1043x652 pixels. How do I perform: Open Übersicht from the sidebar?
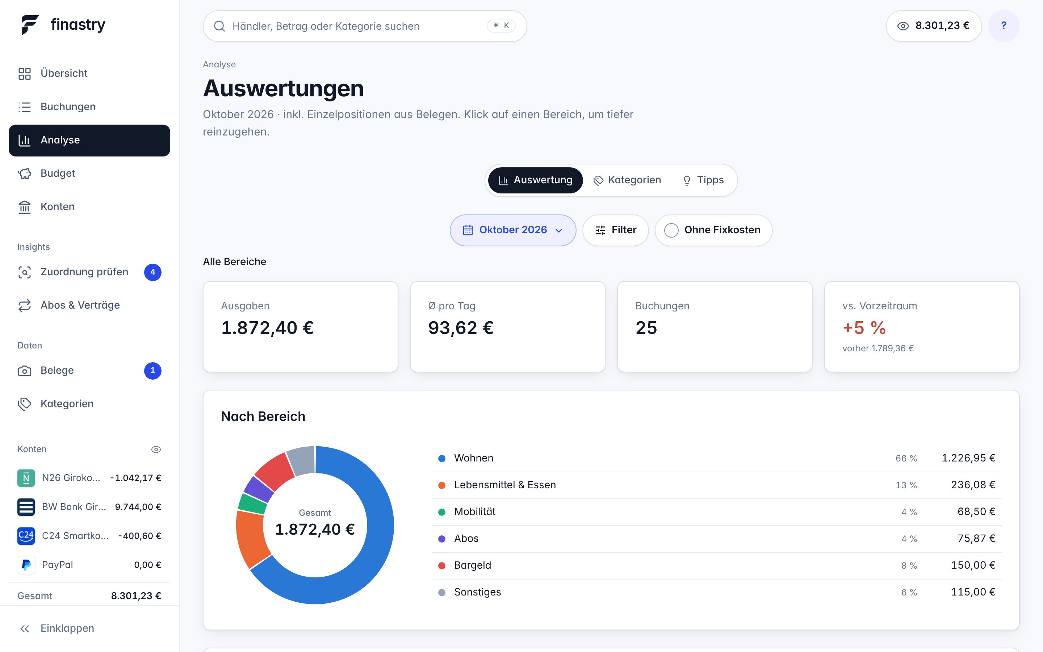(89, 73)
